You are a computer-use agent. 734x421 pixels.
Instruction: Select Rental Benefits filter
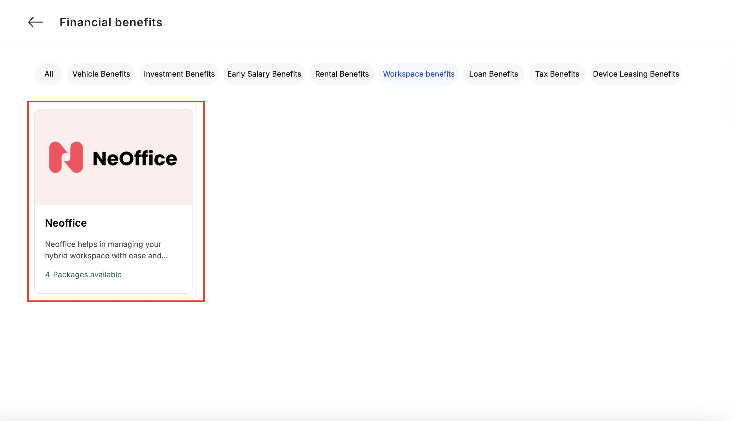pyautogui.click(x=342, y=74)
